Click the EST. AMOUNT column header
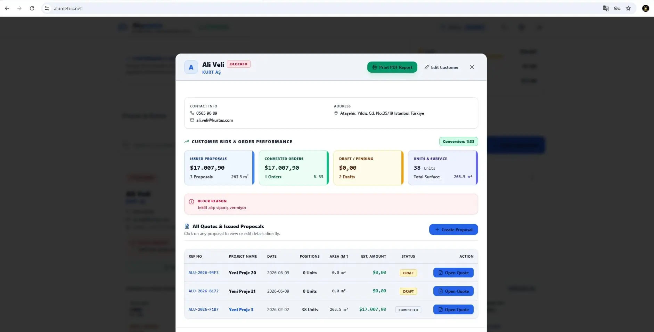The width and height of the screenshot is (654, 332). point(374,256)
